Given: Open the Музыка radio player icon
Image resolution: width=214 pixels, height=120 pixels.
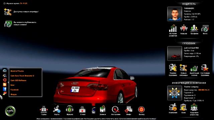Looking at the screenshot, I should 70,109.
